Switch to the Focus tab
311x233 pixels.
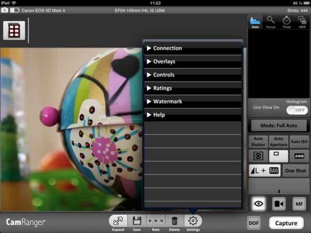click(271, 22)
